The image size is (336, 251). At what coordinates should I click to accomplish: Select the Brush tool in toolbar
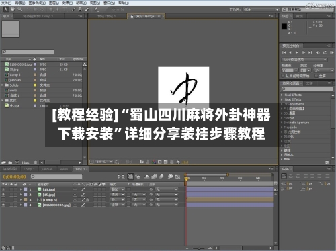point(73,9)
